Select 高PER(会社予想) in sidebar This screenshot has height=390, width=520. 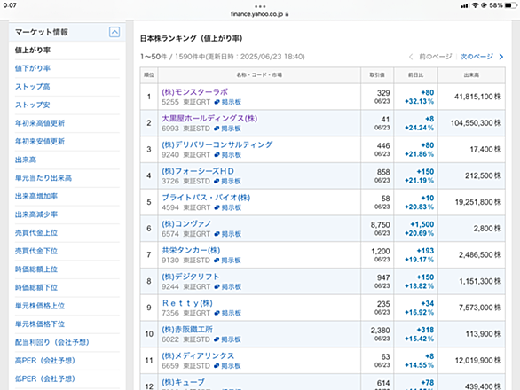click(45, 360)
